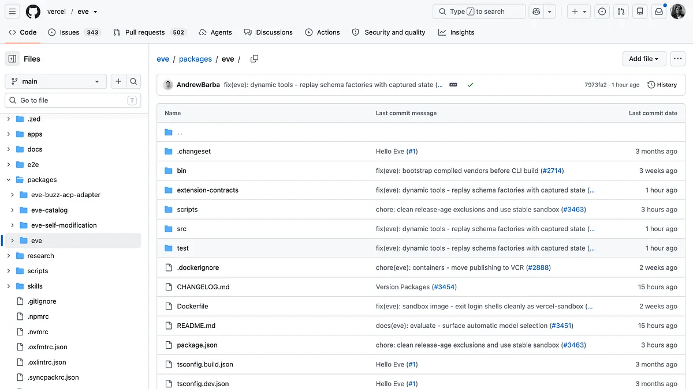Open commit hash 7973fa2
Screen dimensions: 693x389
[596, 85]
